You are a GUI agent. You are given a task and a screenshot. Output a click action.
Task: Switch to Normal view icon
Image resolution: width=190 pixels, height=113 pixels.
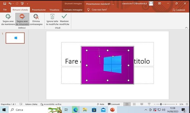127,104
